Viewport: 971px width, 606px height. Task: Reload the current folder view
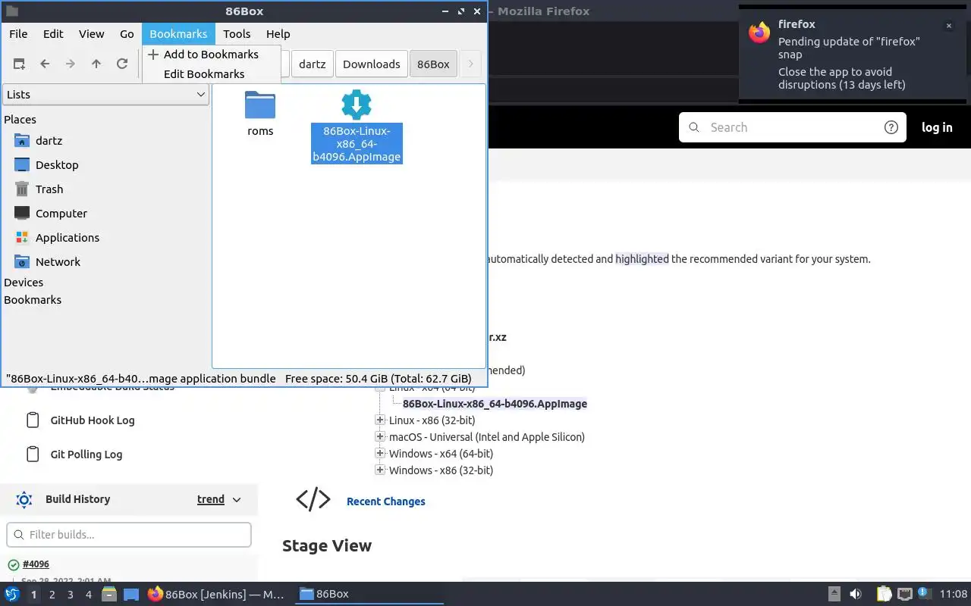122,64
